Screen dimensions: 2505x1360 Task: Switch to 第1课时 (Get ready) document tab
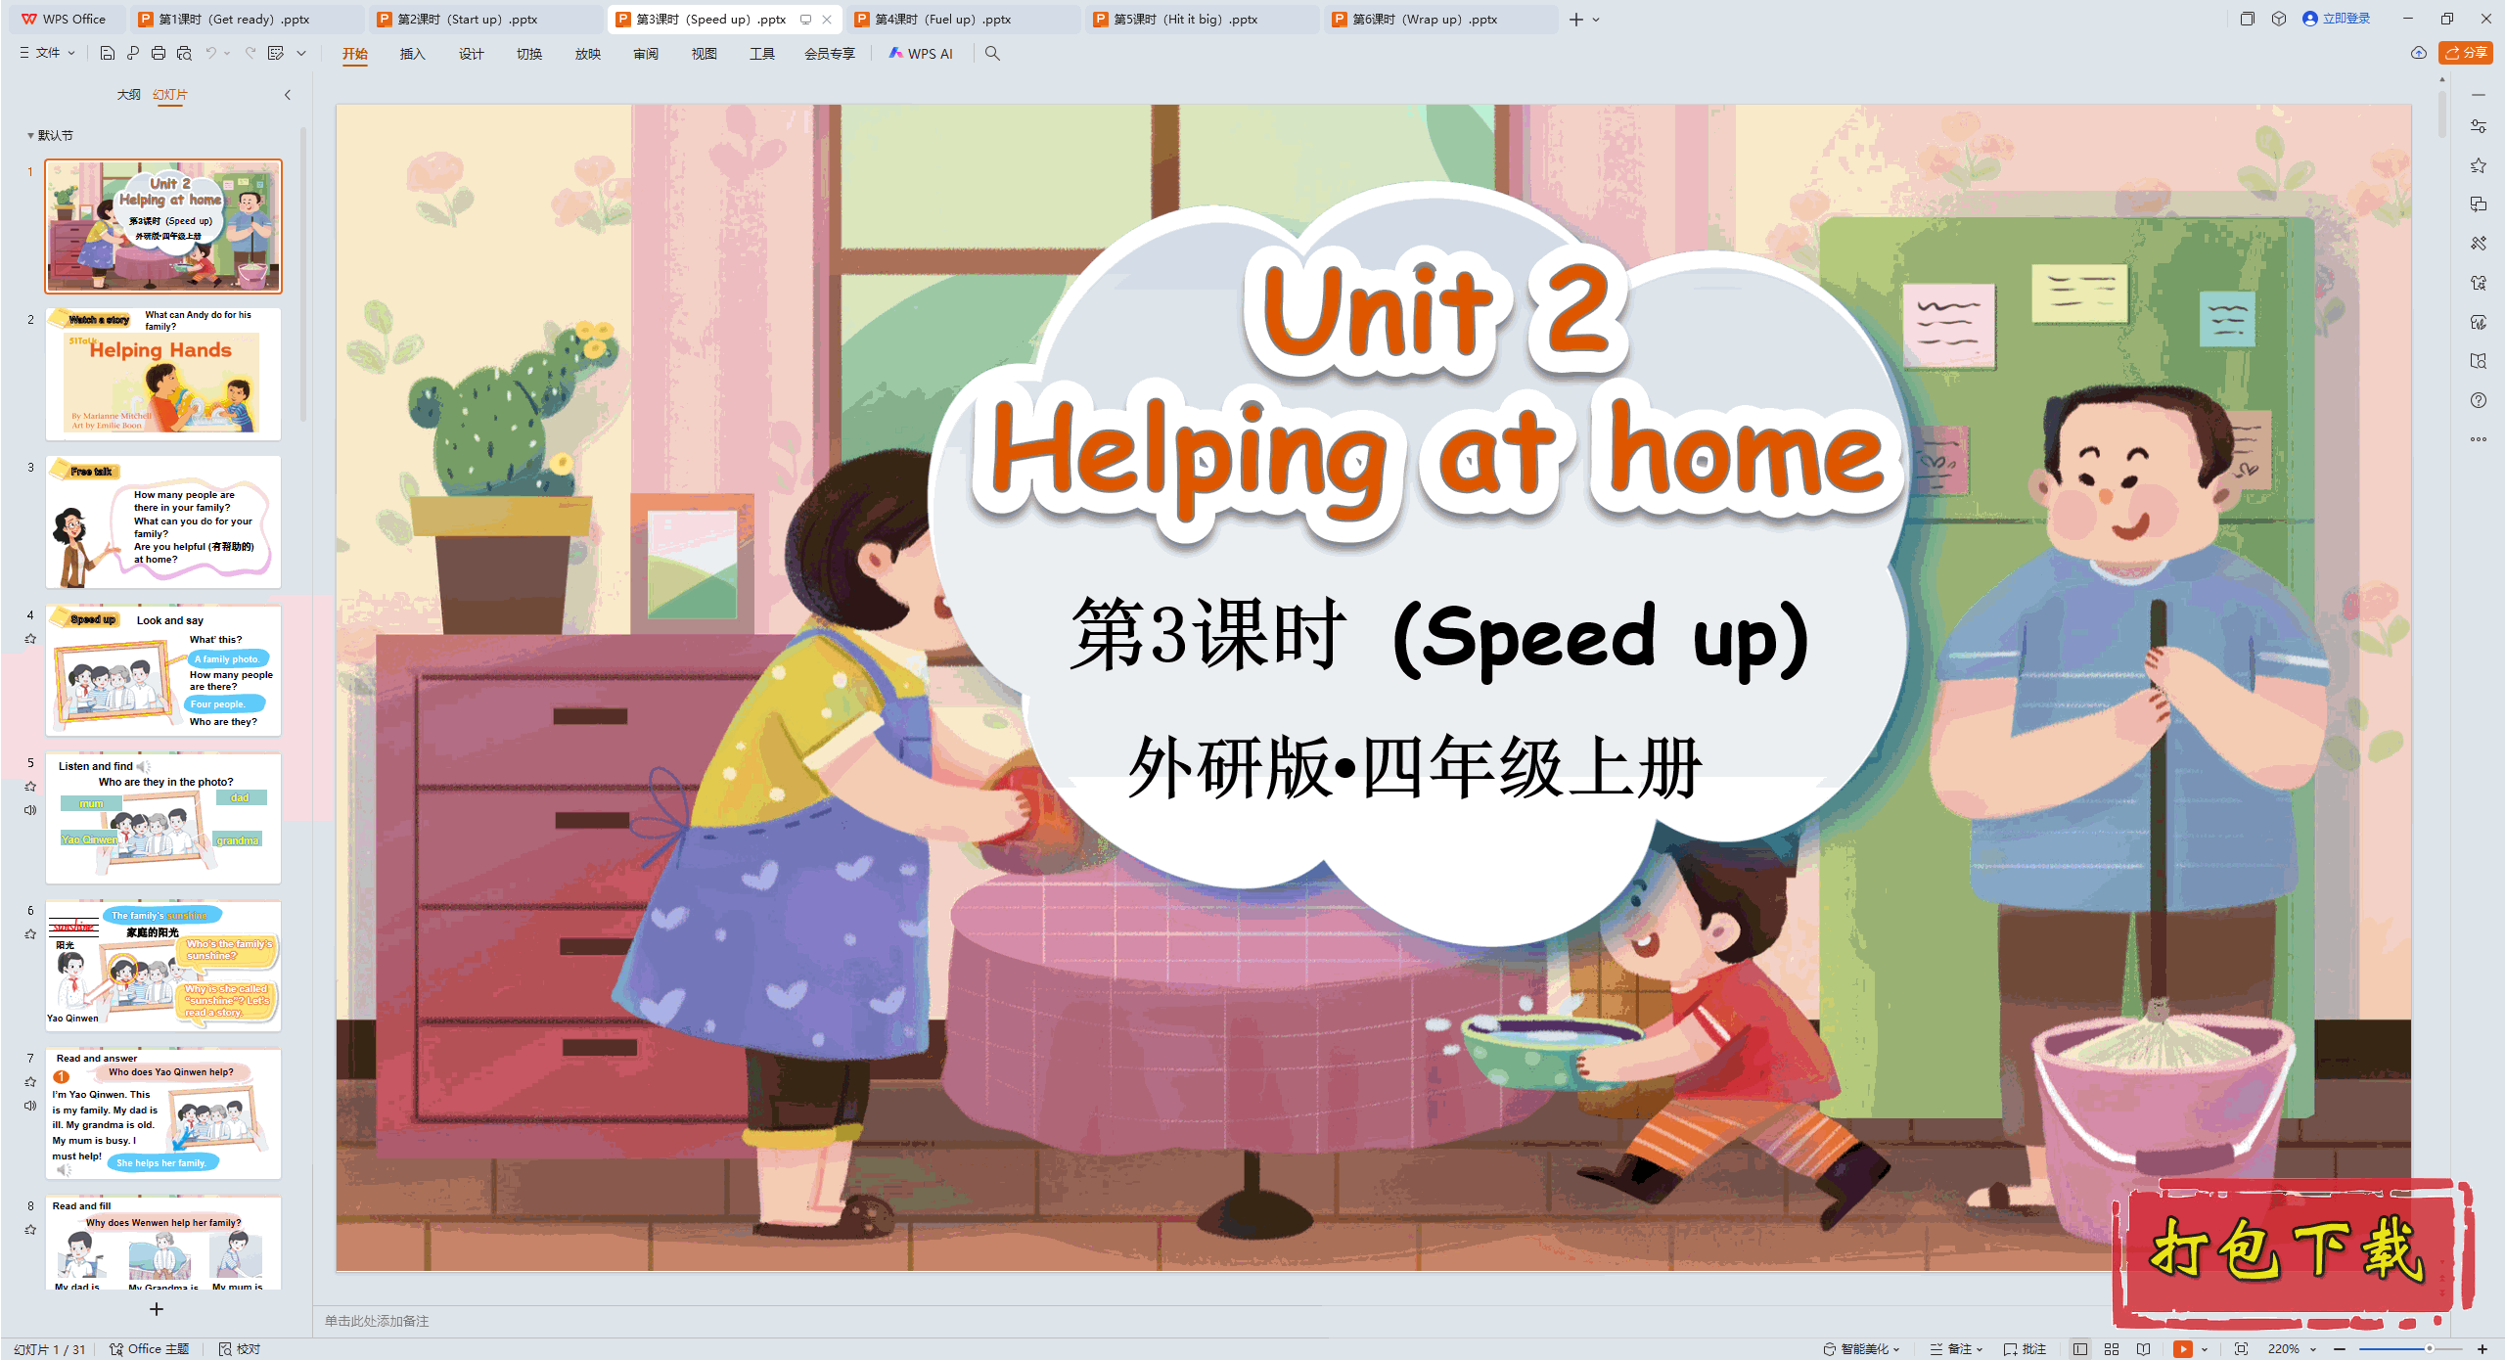click(247, 19)
